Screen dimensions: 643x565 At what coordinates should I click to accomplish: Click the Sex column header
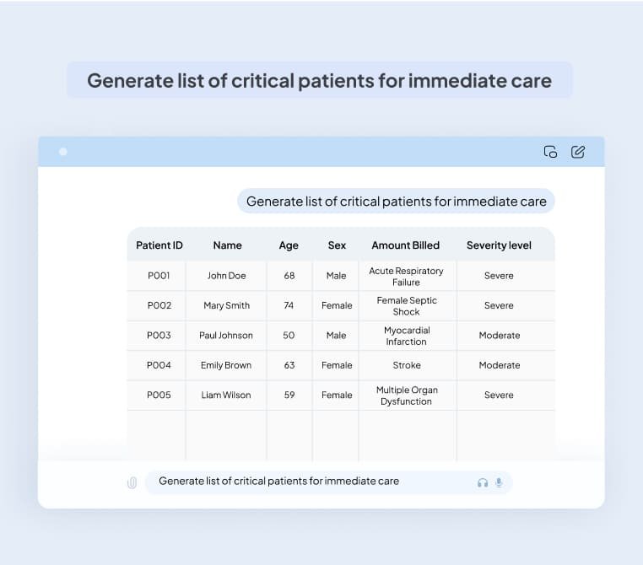(x=337, y=245)
